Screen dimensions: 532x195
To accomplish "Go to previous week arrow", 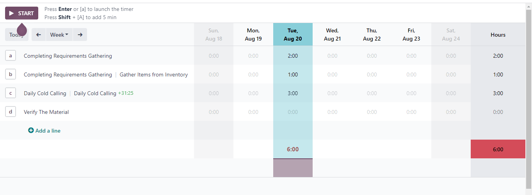I will 39,35.
